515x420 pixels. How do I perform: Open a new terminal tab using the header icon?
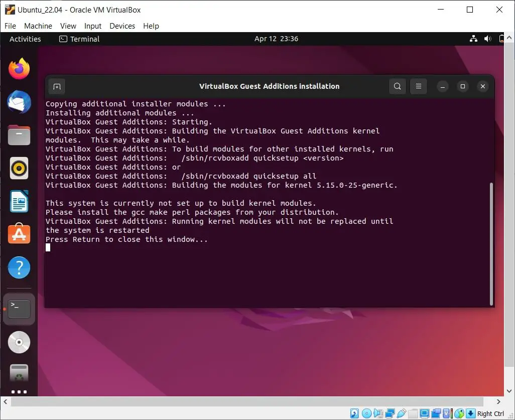click(x=56, y=86)
